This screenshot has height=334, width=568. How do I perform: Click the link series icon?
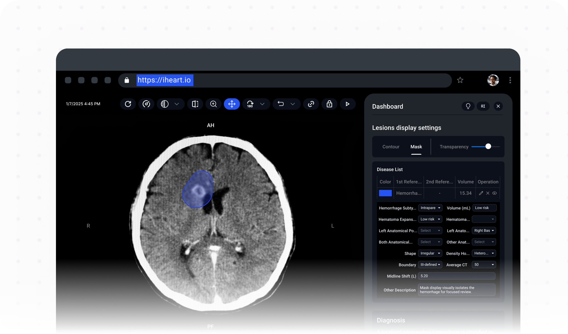point(311,104)
